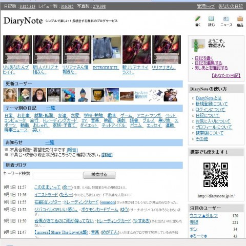
Task: Click the レビュー数 count 316,085
Action: tap(67, 7)
